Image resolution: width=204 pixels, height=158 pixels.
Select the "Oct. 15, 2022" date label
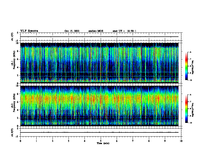click(72, 31)
